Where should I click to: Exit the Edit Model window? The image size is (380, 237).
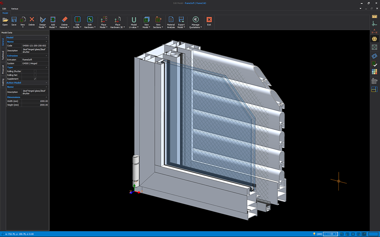coord(209,21)
